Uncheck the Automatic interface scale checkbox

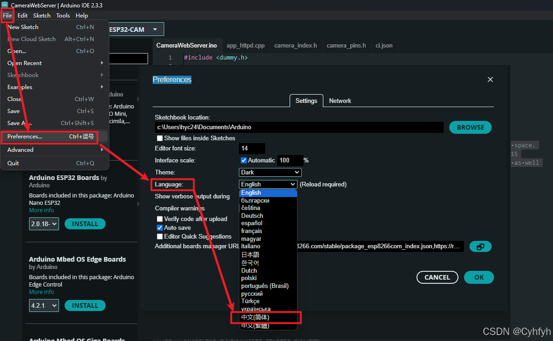click(x=244, y=160)
